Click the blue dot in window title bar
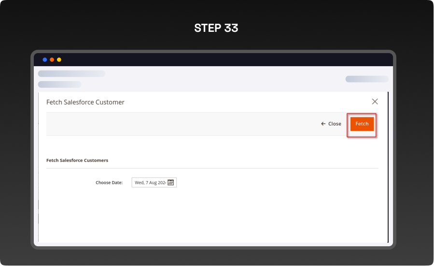Screen dimensions: 434x266 click(45, 59)
